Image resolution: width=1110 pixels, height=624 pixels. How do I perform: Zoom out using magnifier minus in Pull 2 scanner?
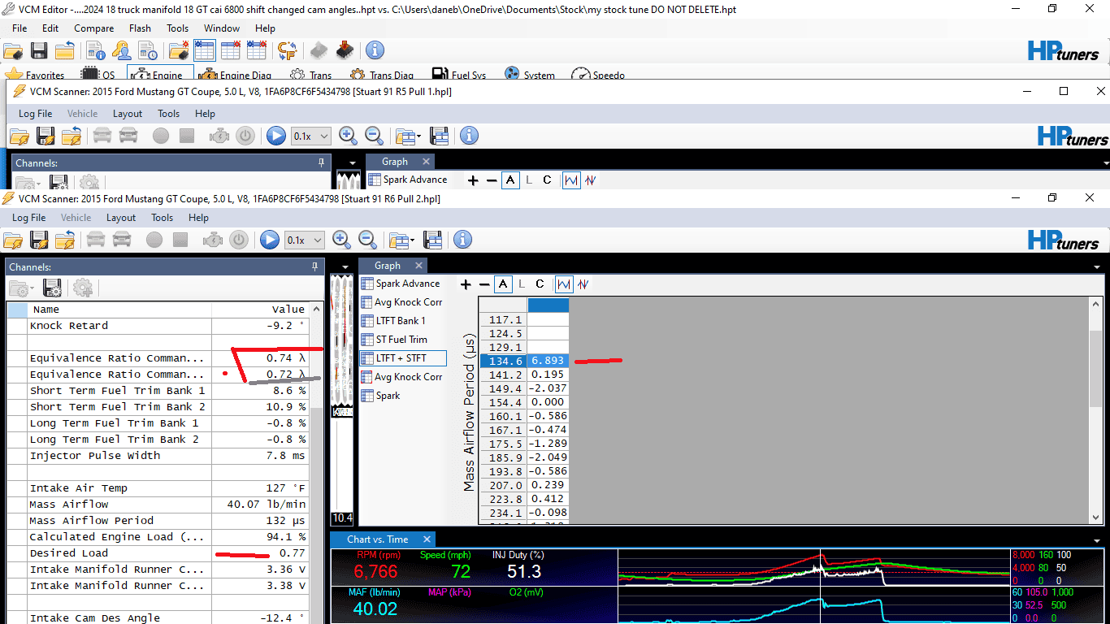(368, 240)
